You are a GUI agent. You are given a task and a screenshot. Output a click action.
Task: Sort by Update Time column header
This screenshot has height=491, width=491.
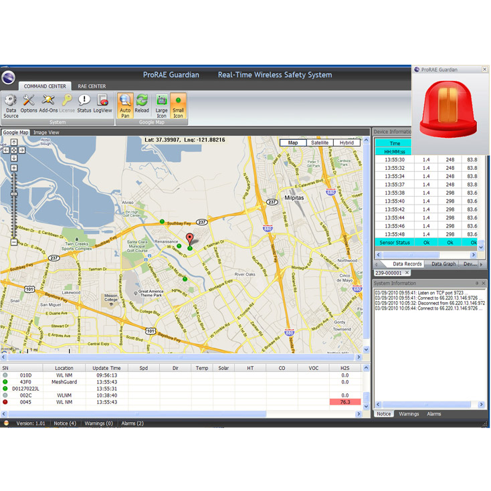click(x=106, y=368)
